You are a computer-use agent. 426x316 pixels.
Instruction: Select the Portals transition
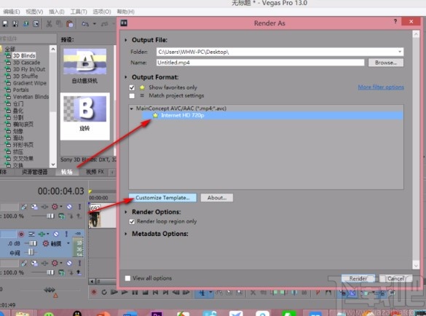21,90
